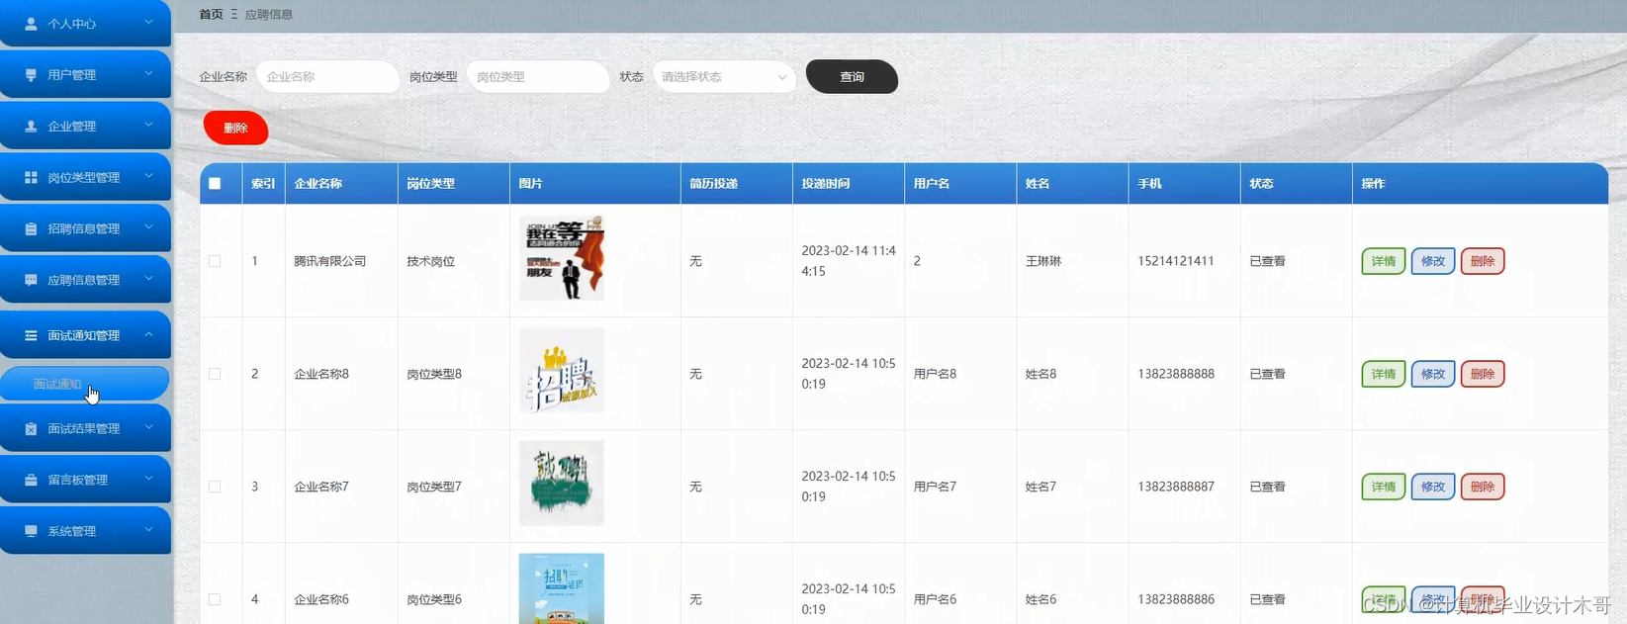Image resolution: width=1627 pixels, height=624 pixels.
Task: Open the 腾讯有限公司 row image thumbnail
Action: coord(561,258)
